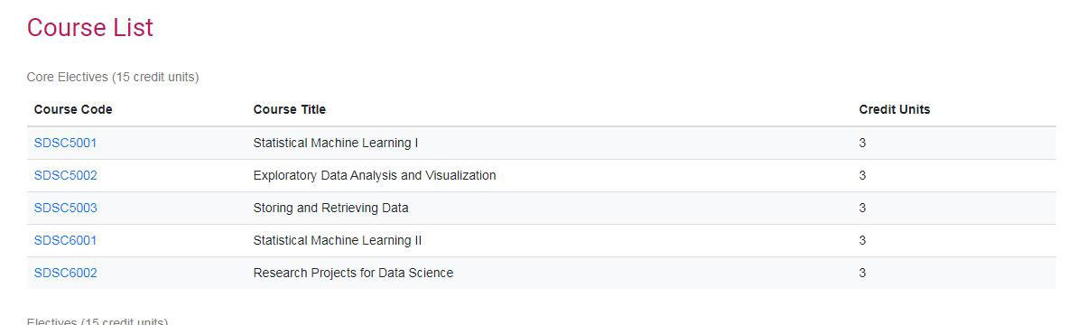The image size is (1077, 325).
Task: Click the Course Title column header
Action: [289, 109]
